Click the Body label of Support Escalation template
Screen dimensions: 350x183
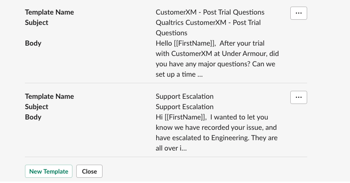[x=33, y=117]
